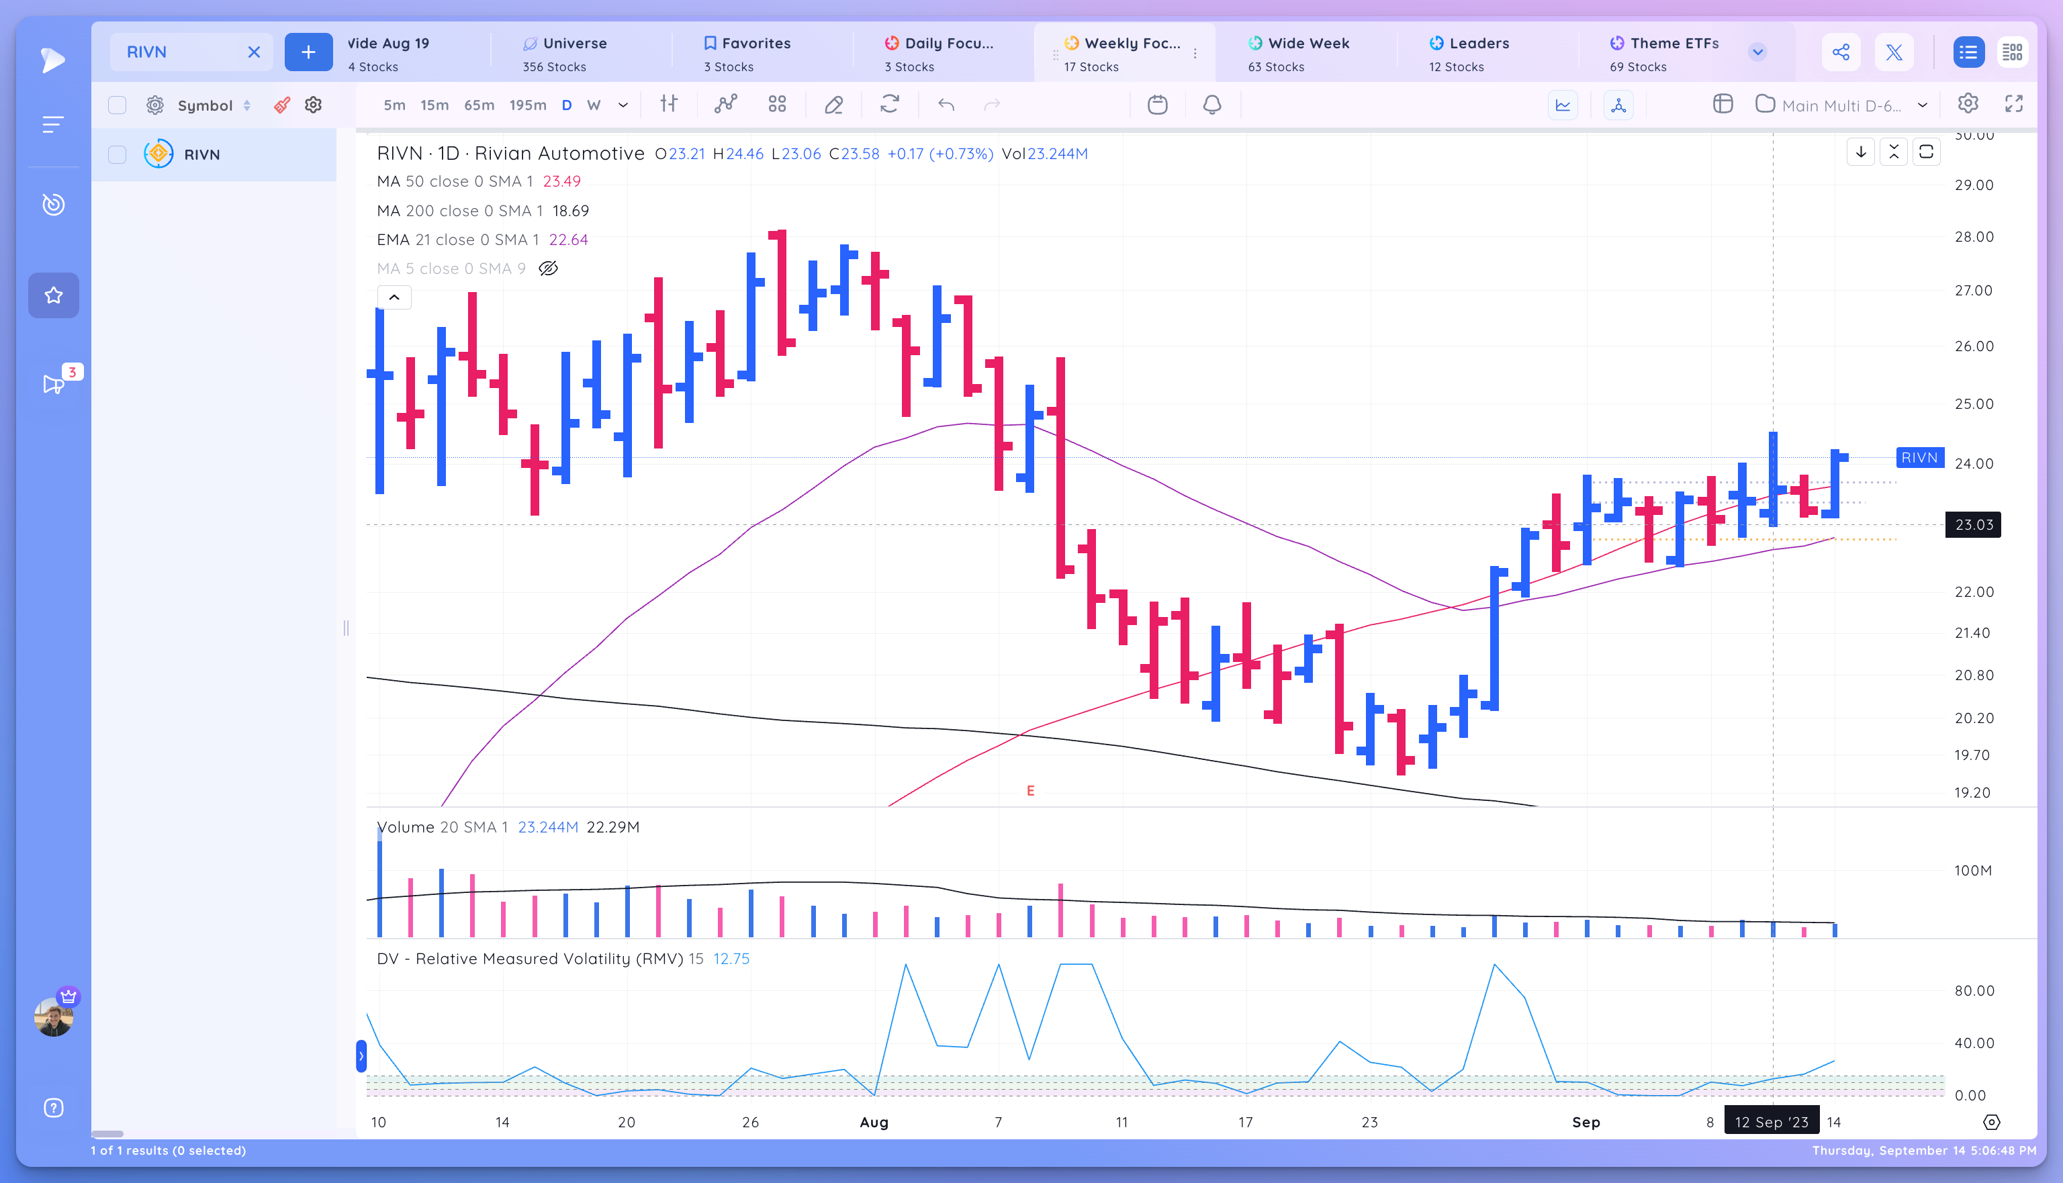
Task: Click the Deepvue logo icon in sidebar
Action: tap(53, 59)
